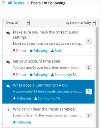Click Staff person icon label
This screenshot has width=101, height=128.
[56, 51]
